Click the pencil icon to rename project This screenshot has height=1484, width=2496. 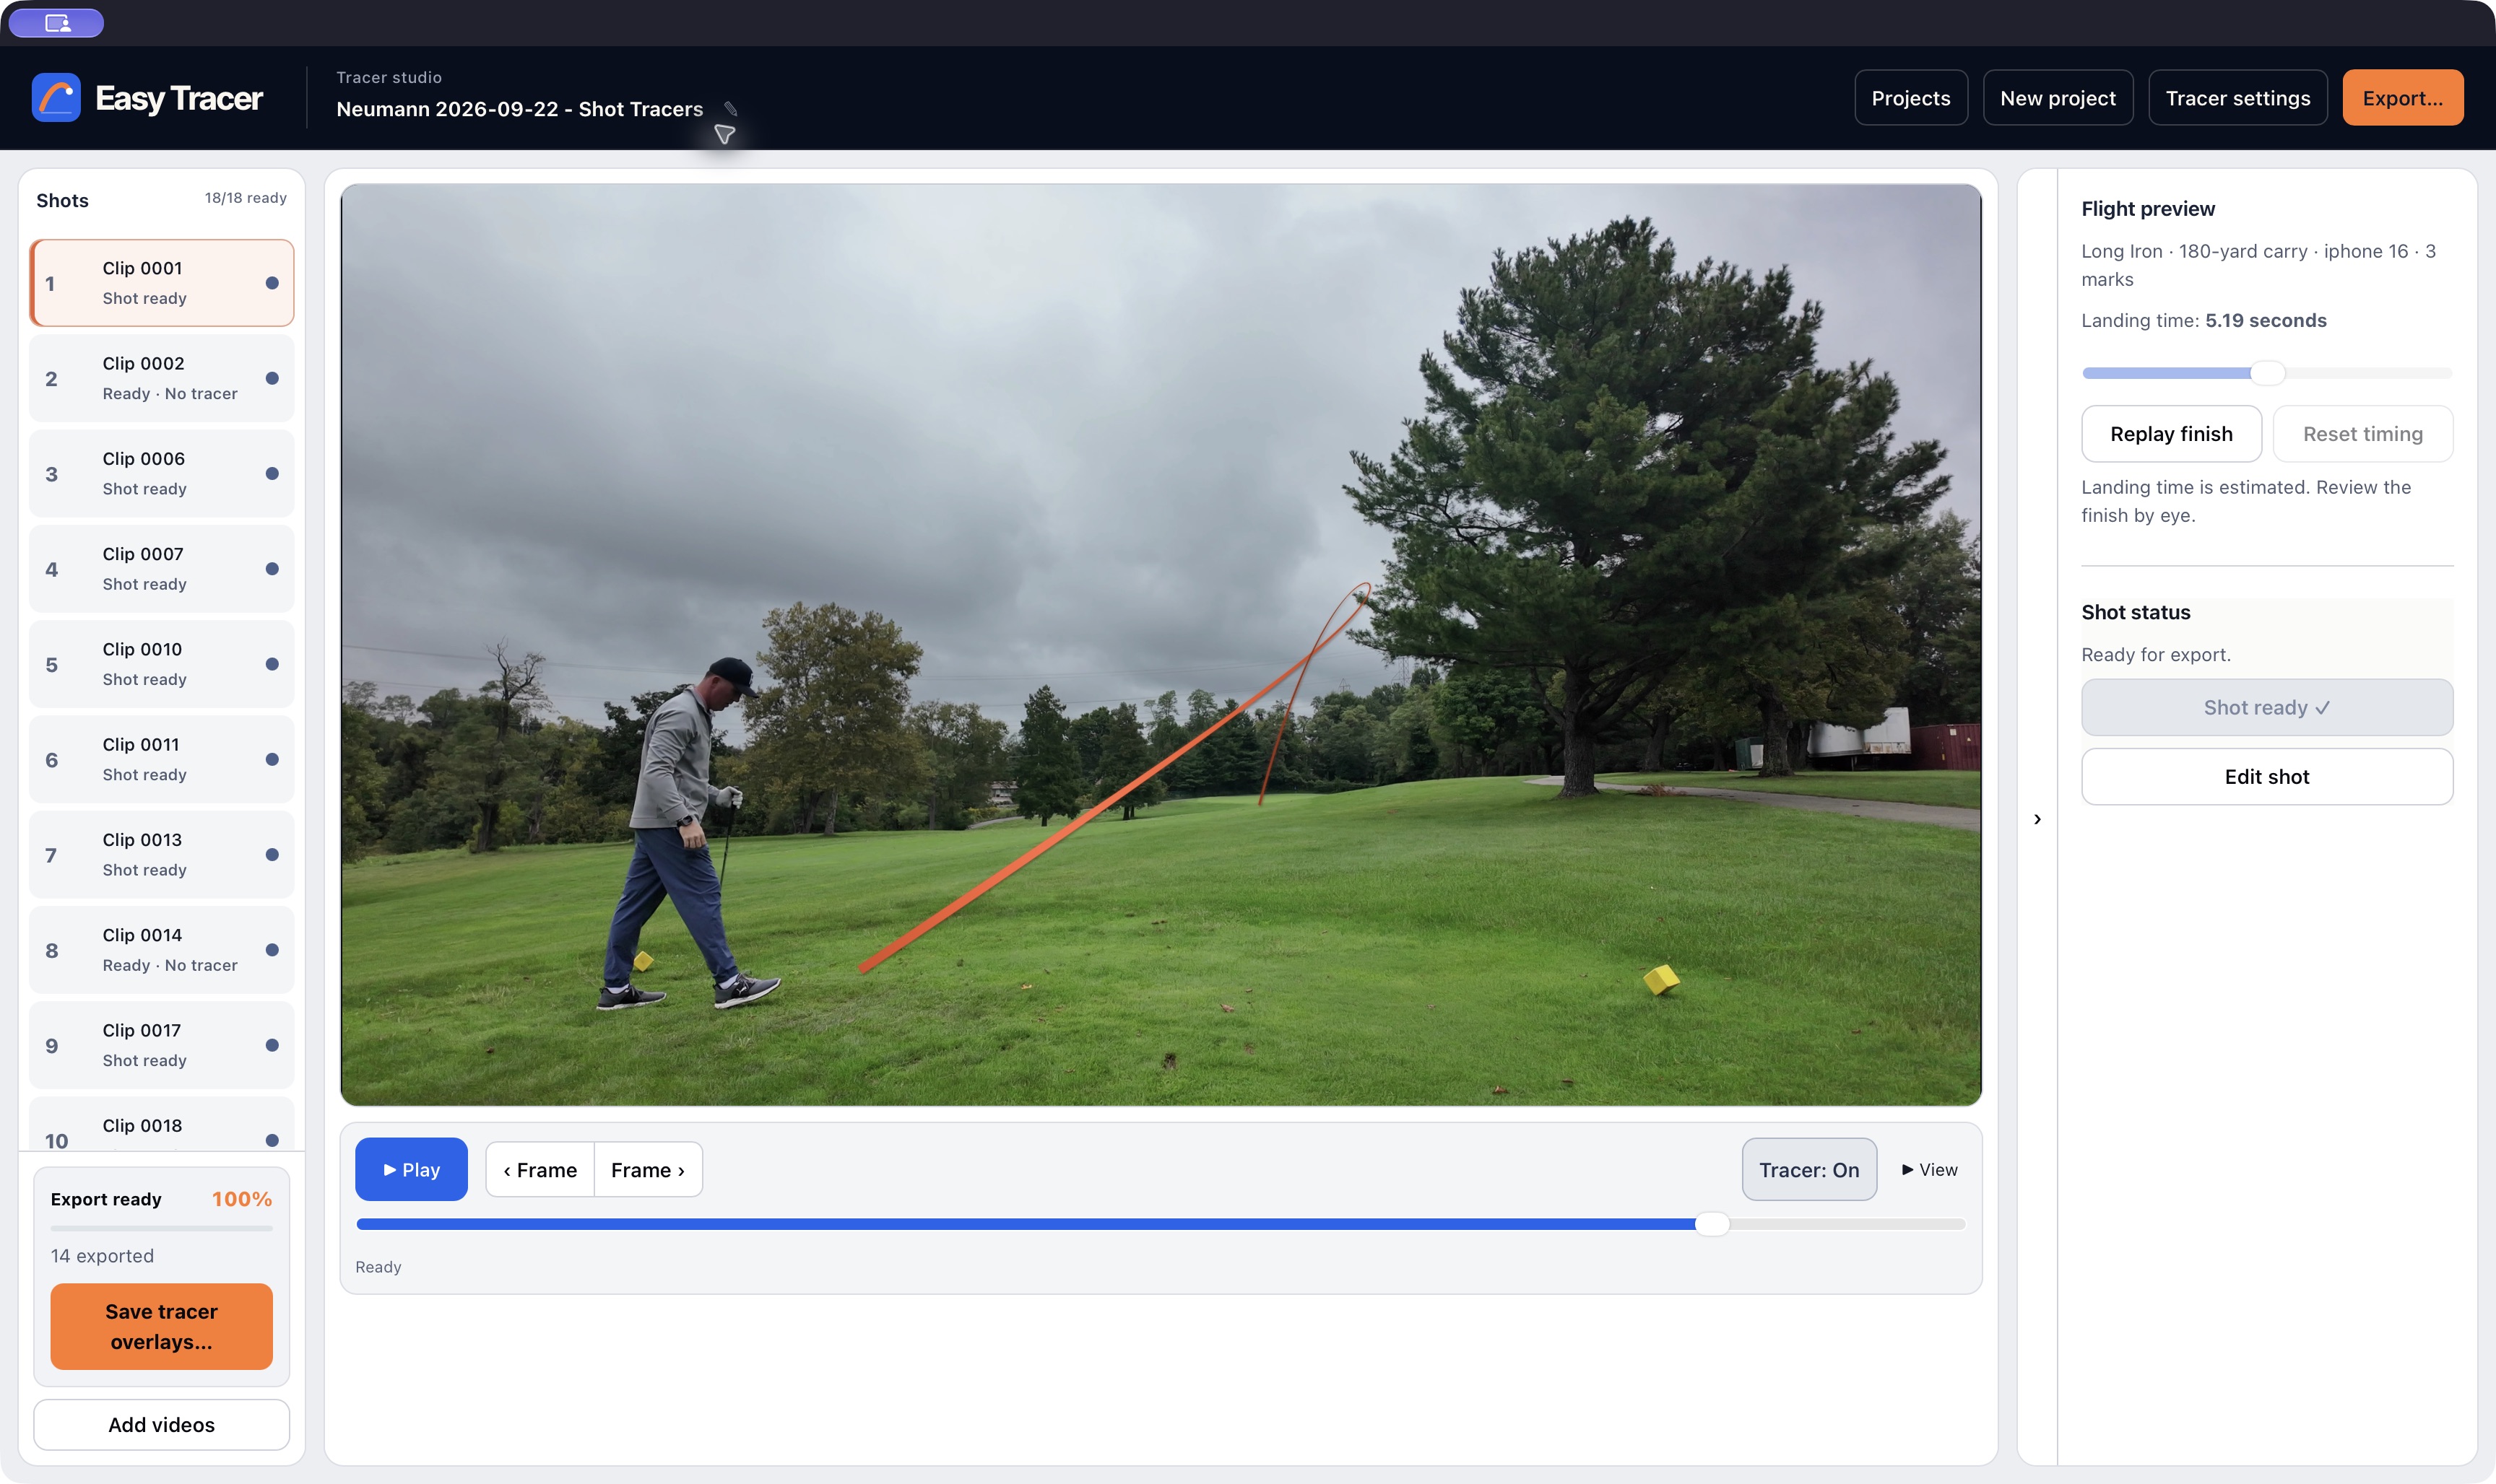click(730, 109)
